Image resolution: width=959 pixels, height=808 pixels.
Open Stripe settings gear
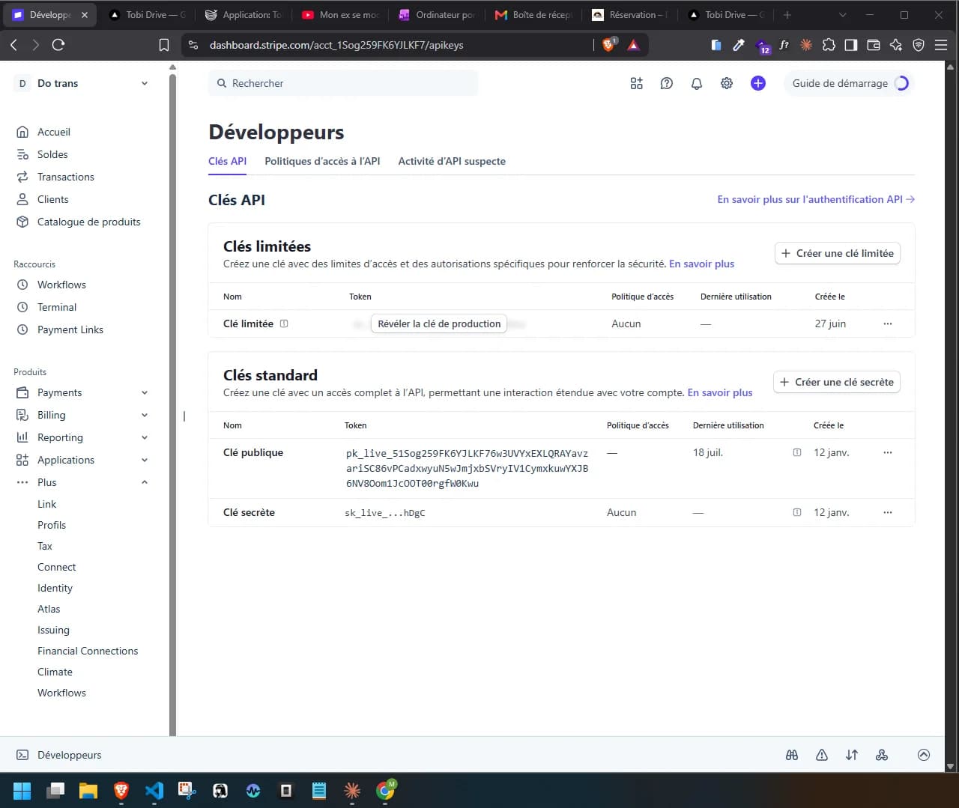click(x=727, y=83)
